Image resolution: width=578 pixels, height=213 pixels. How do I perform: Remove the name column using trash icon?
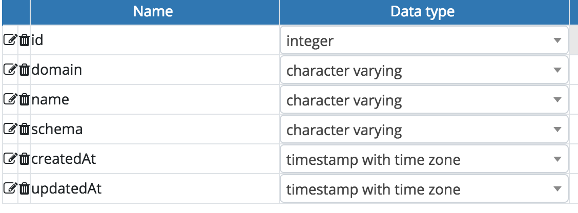point(24,99)
